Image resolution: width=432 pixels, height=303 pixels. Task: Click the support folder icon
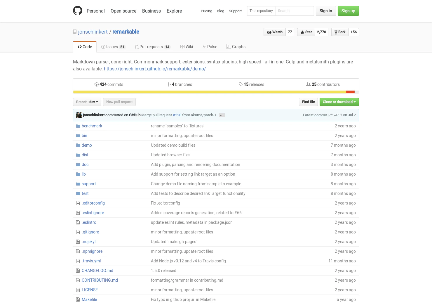pyautogui.click(x=78, y=184)
